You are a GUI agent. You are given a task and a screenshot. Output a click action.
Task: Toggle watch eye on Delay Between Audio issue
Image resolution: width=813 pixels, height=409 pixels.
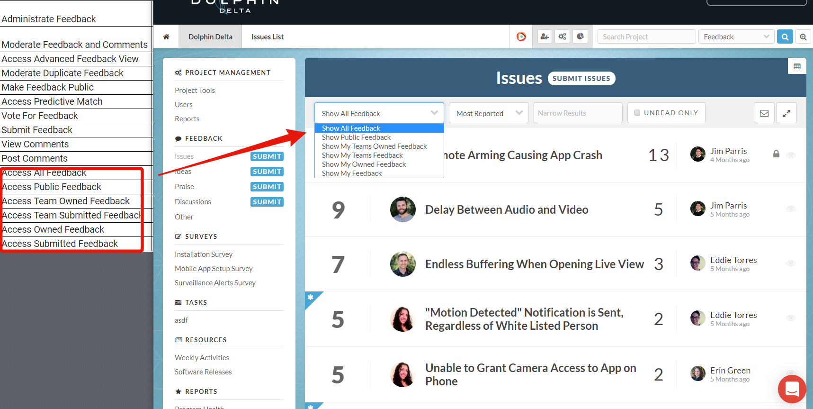[791, 209]
